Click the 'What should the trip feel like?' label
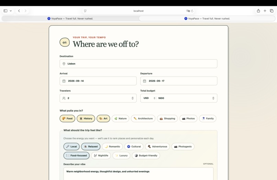This screenshot has width=277, height=180. pyautogui.click(x=83, y=130)
